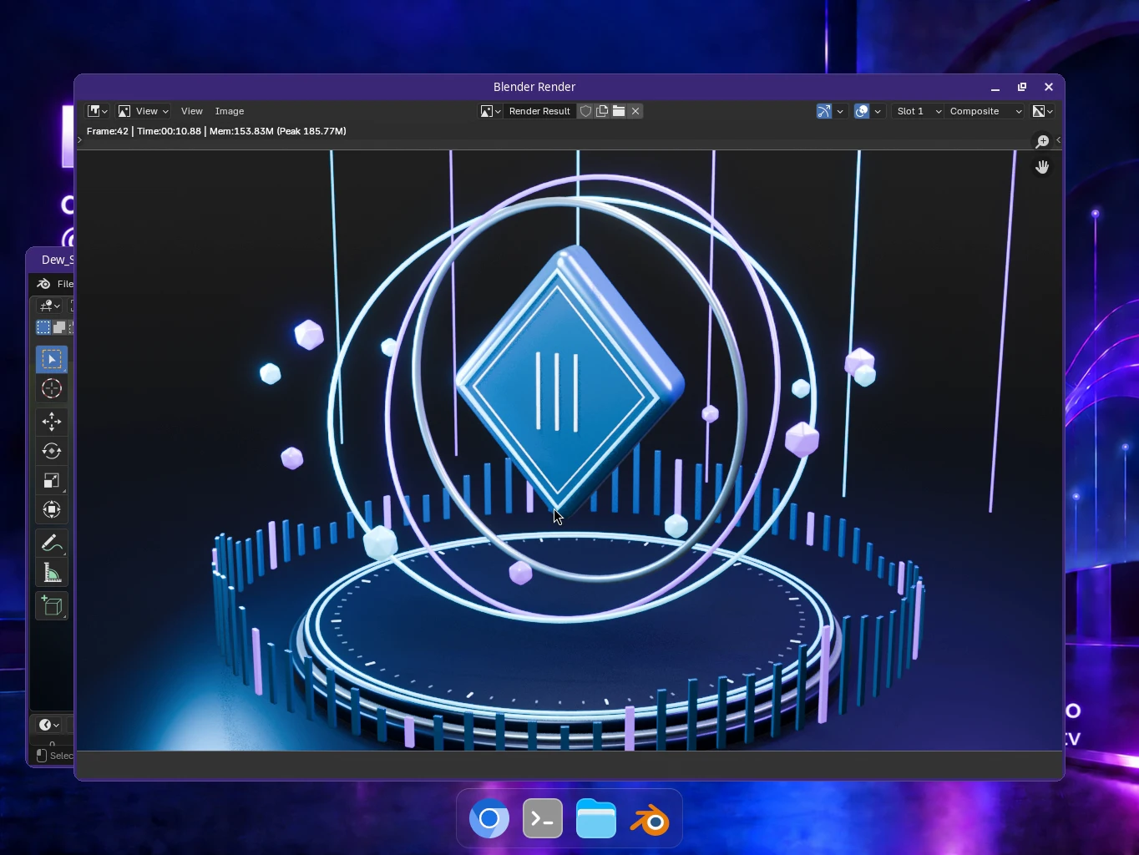Activate the Transform tool

point(52,509)
